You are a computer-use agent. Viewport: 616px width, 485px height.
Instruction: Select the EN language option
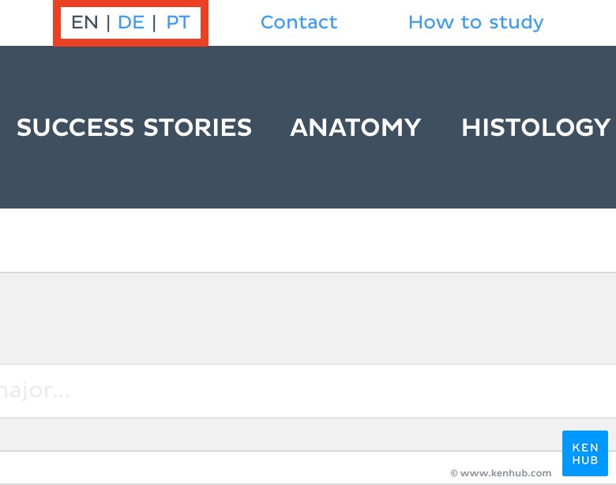pos(85,22)
